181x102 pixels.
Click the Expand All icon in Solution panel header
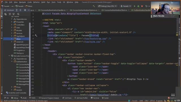coord(17,10)
